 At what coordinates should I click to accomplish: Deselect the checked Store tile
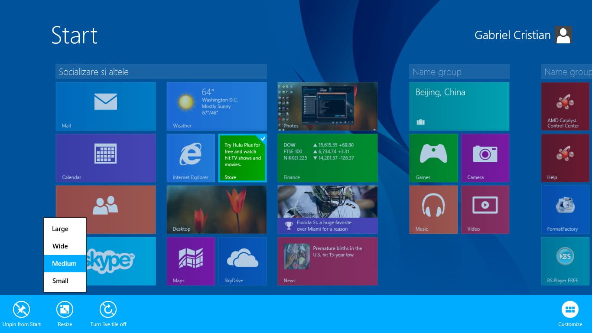click(242, 158)
